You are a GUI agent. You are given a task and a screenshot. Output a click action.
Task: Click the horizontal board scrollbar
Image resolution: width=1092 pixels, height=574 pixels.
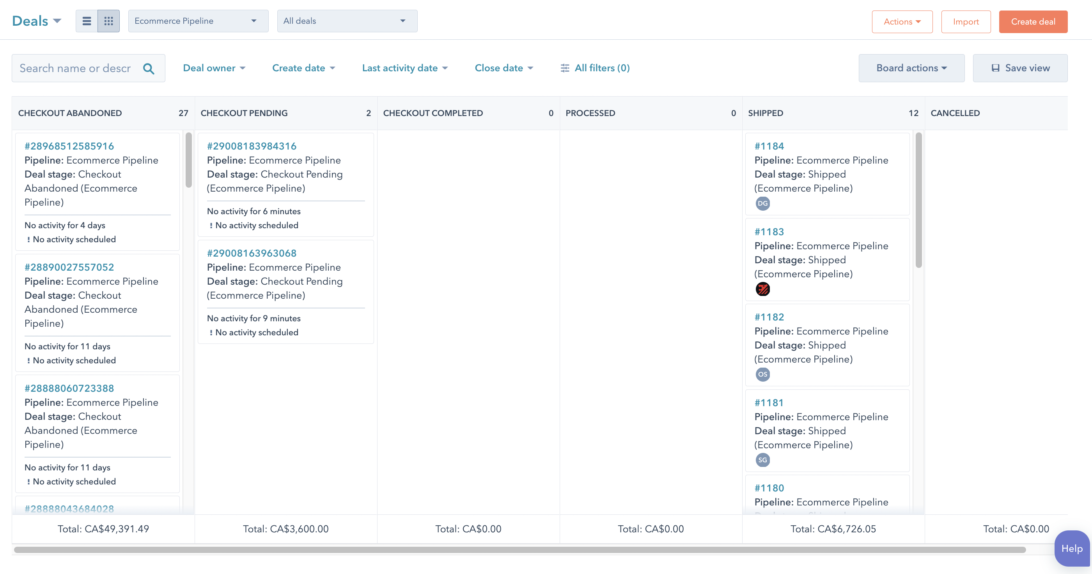click(x=520, y=550)
